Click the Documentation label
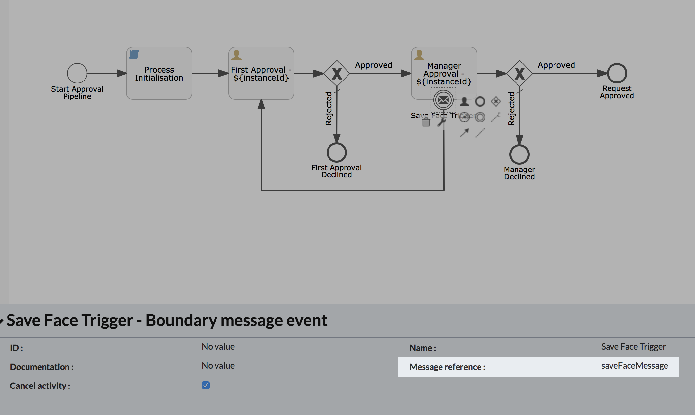This screenshot has width=695, height=415. (x=42, y=367)
